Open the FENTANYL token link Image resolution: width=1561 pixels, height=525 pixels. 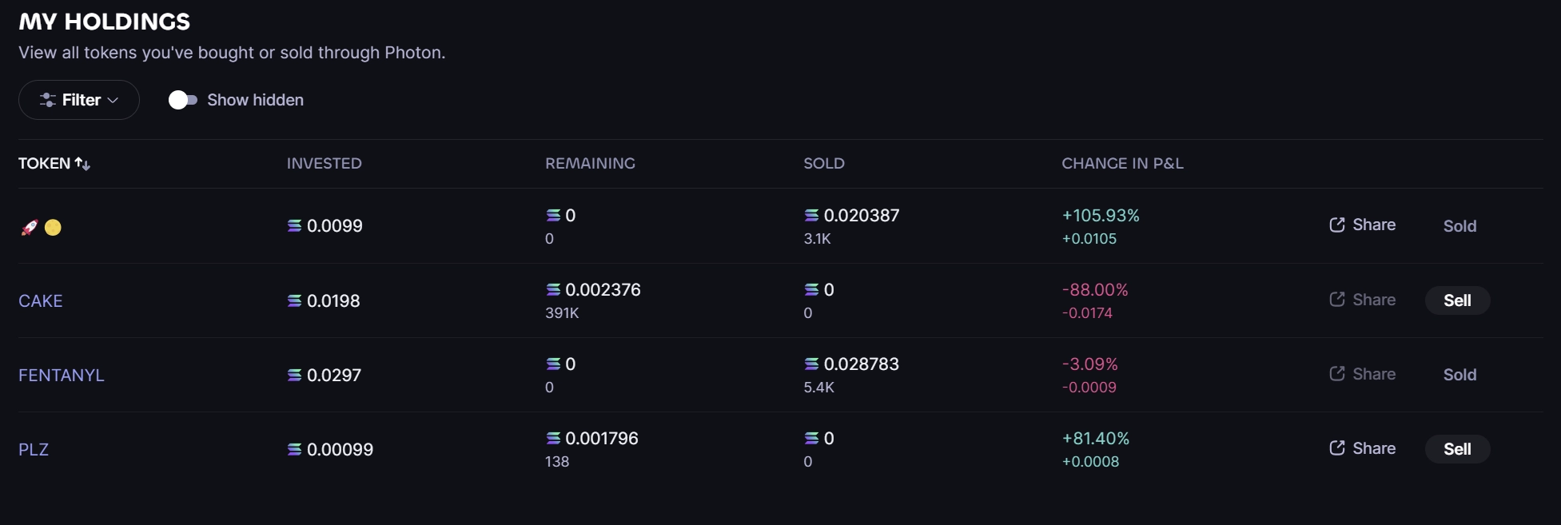[62, 376]
